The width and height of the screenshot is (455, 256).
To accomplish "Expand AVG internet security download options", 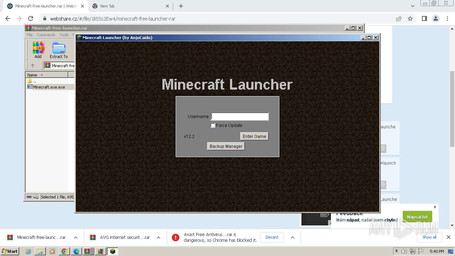I will (x=159, y=238).
